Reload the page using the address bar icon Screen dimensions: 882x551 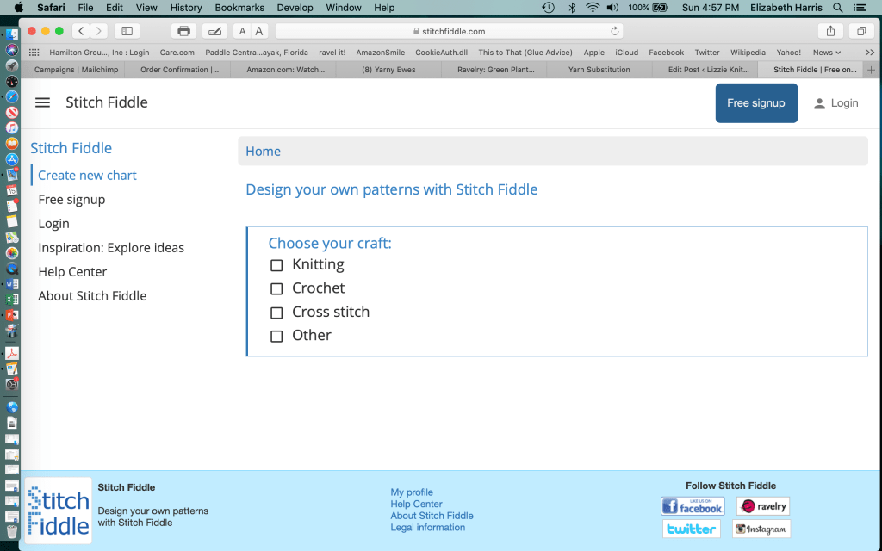click(615, 31)
